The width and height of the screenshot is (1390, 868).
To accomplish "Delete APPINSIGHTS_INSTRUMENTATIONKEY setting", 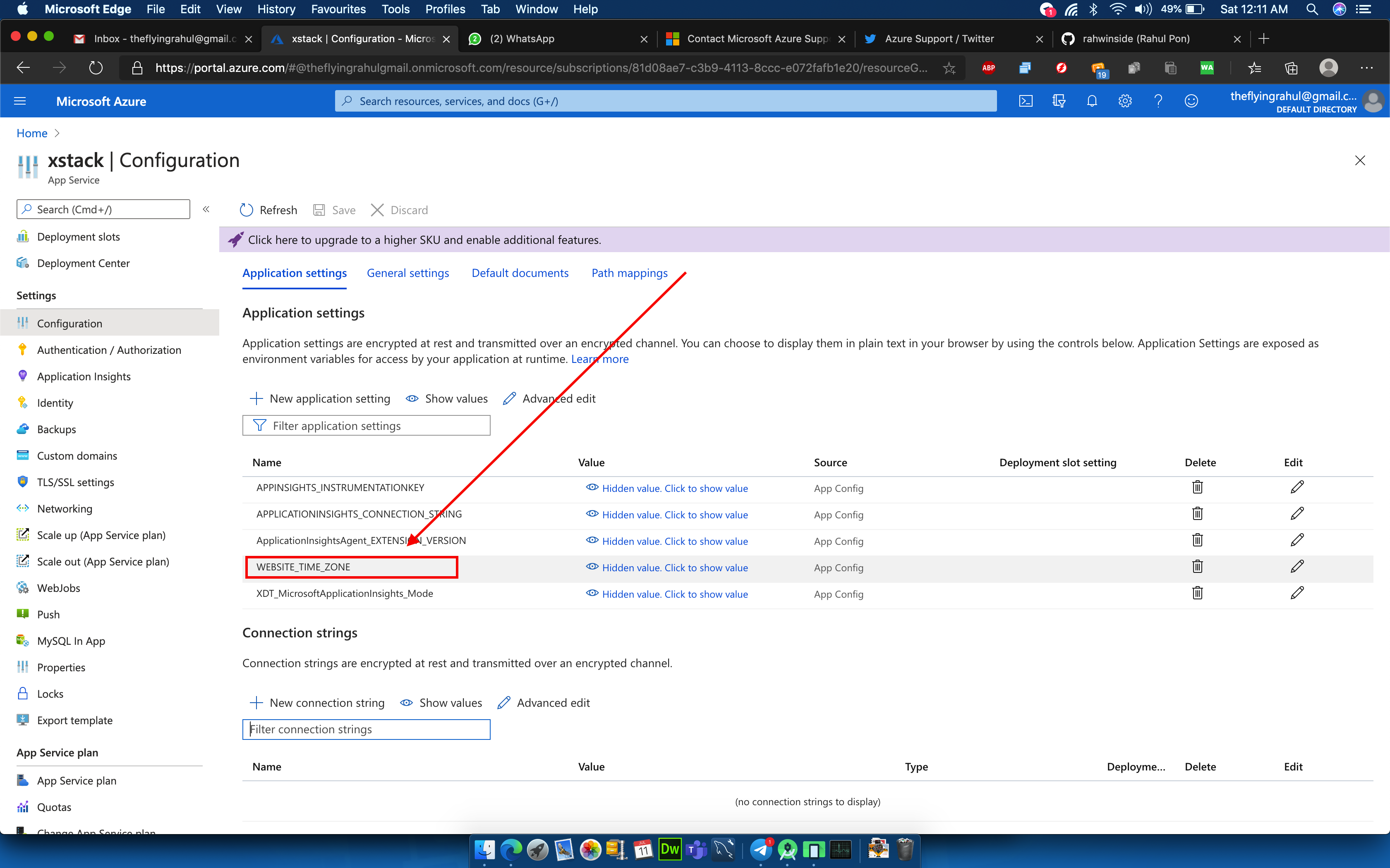I will click(x=1198, y=487).
